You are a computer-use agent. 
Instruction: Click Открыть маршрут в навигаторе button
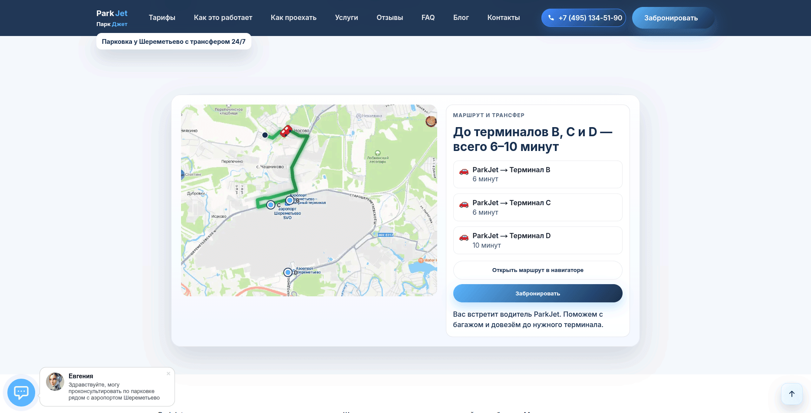click(x=537, y=270)
